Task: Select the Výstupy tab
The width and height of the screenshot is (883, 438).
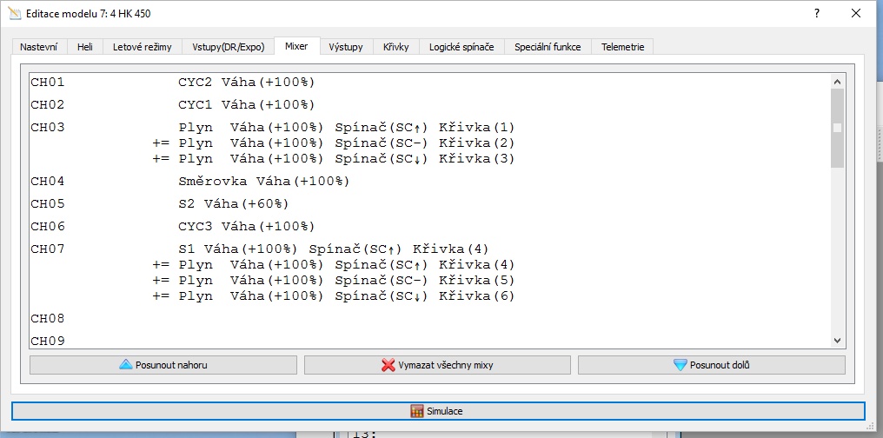Action: coord(346,47)
